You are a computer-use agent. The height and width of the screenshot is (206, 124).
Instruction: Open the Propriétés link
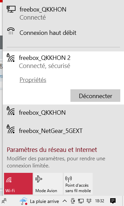click(33, 80)
